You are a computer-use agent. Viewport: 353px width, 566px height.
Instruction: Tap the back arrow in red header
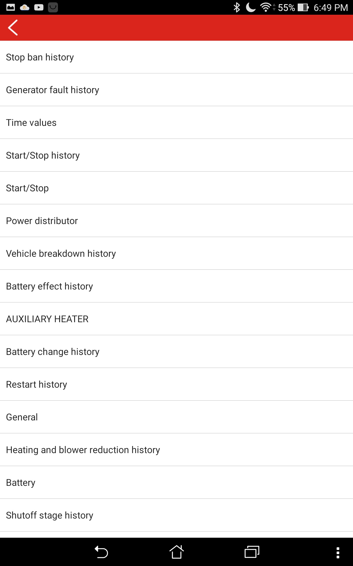(x=13, y=28)
